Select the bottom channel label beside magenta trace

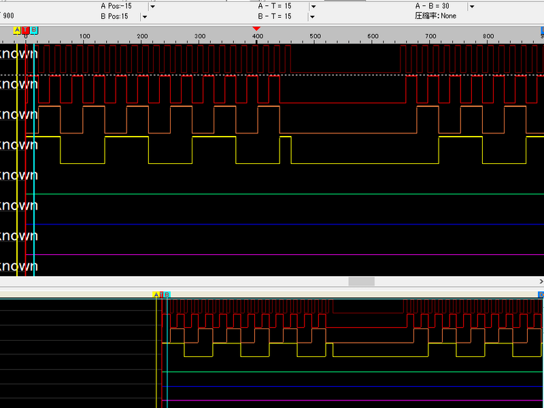18,266
